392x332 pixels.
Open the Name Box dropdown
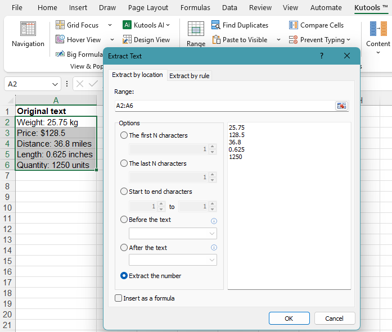tap(55, 84)
